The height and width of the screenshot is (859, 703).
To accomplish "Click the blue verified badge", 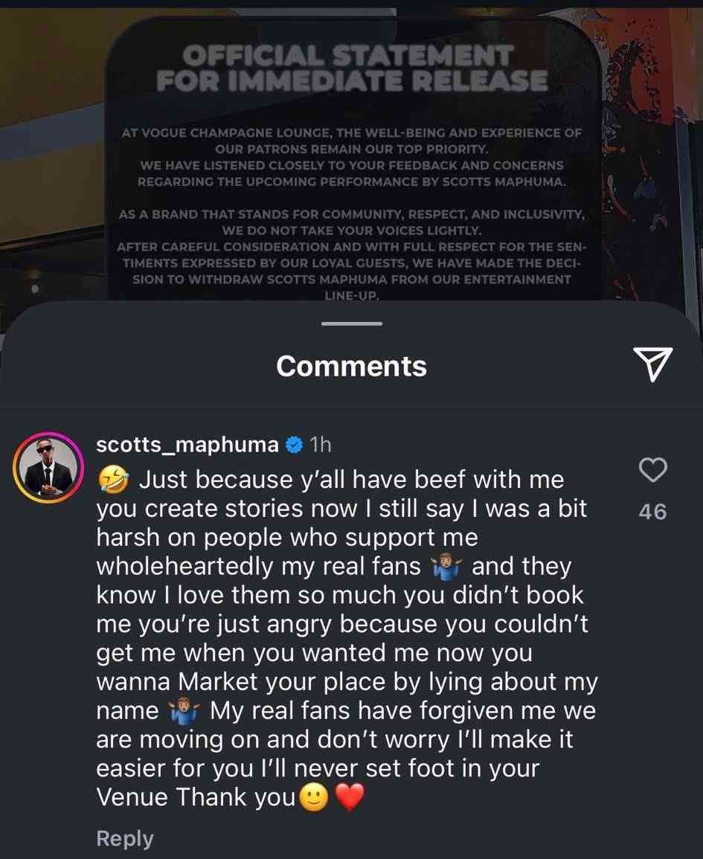I will pos(295,444).
